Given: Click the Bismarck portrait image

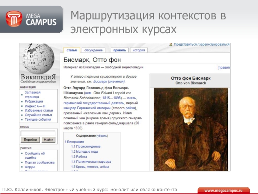Looking at the screenshot, I should (x=191, y=129).
